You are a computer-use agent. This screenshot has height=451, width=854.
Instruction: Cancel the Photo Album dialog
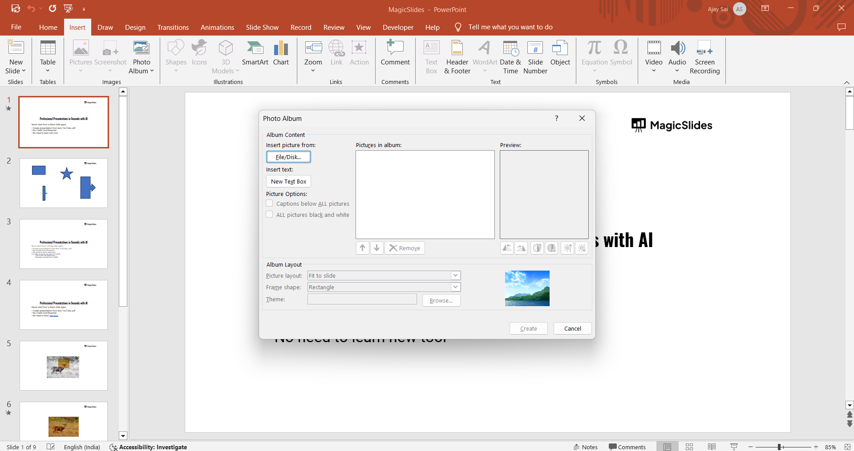tap(572, 328)
